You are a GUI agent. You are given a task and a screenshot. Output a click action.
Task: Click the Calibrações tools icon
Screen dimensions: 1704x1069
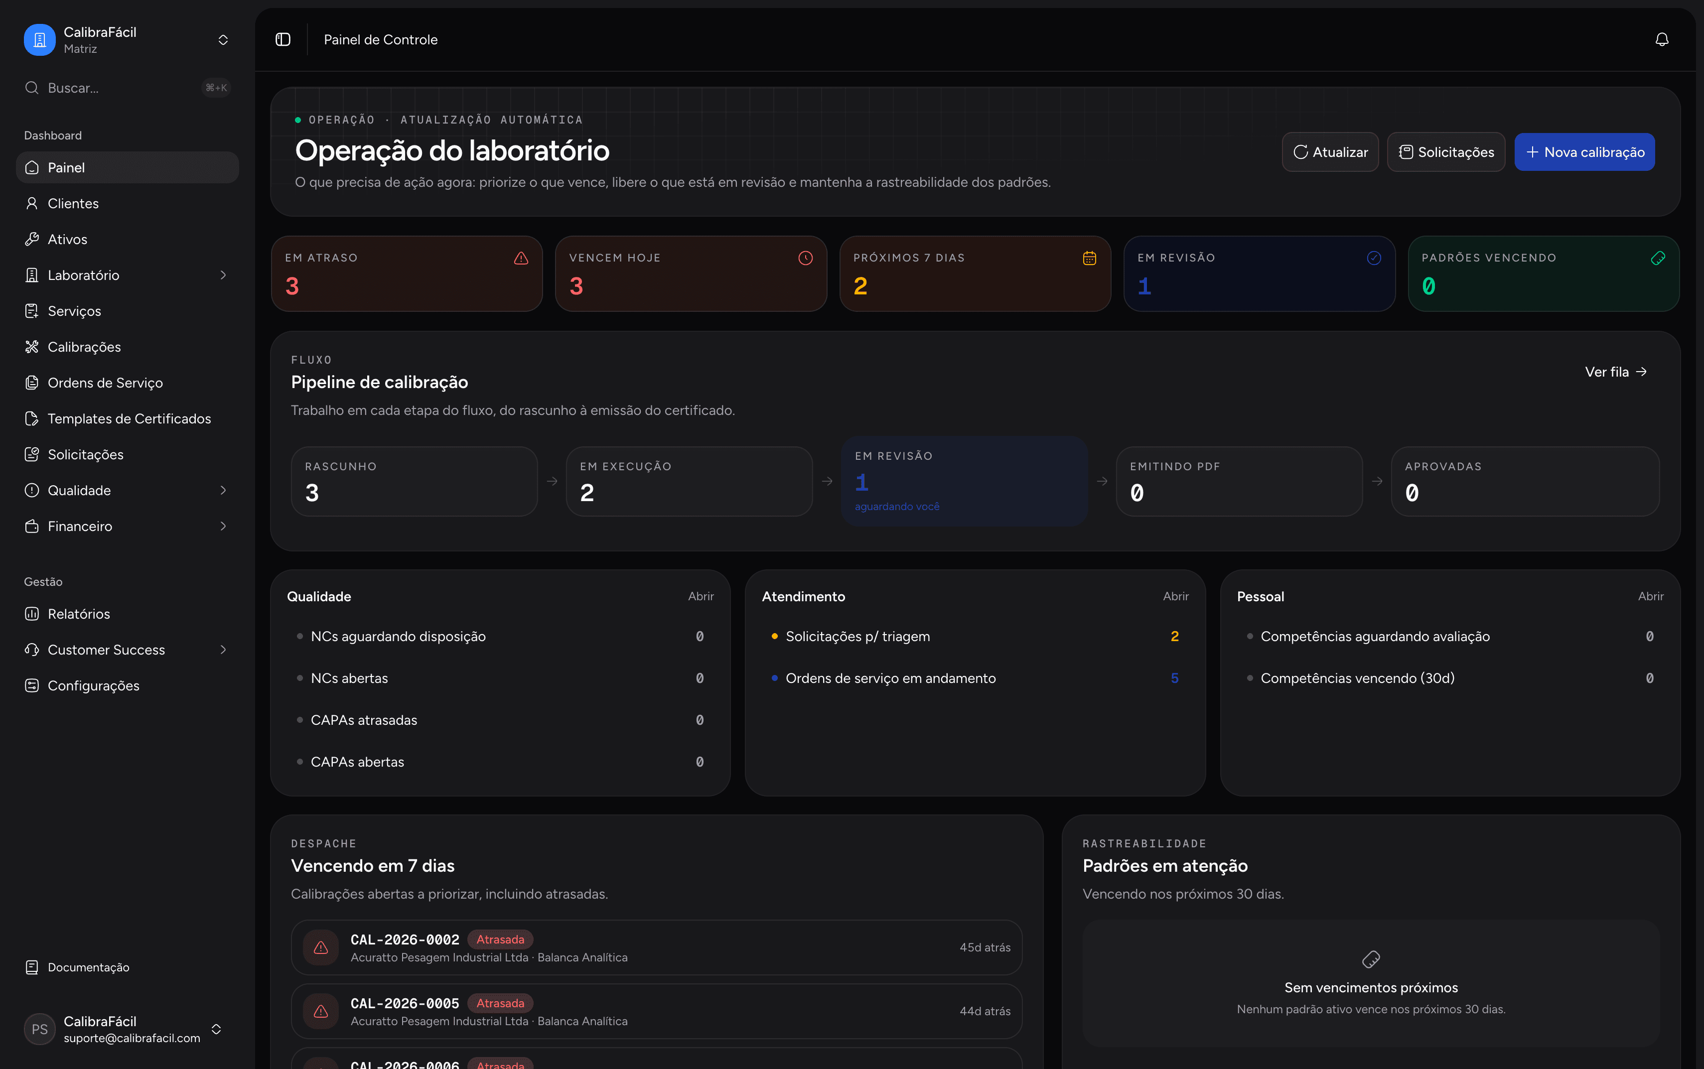coord(32,346)
